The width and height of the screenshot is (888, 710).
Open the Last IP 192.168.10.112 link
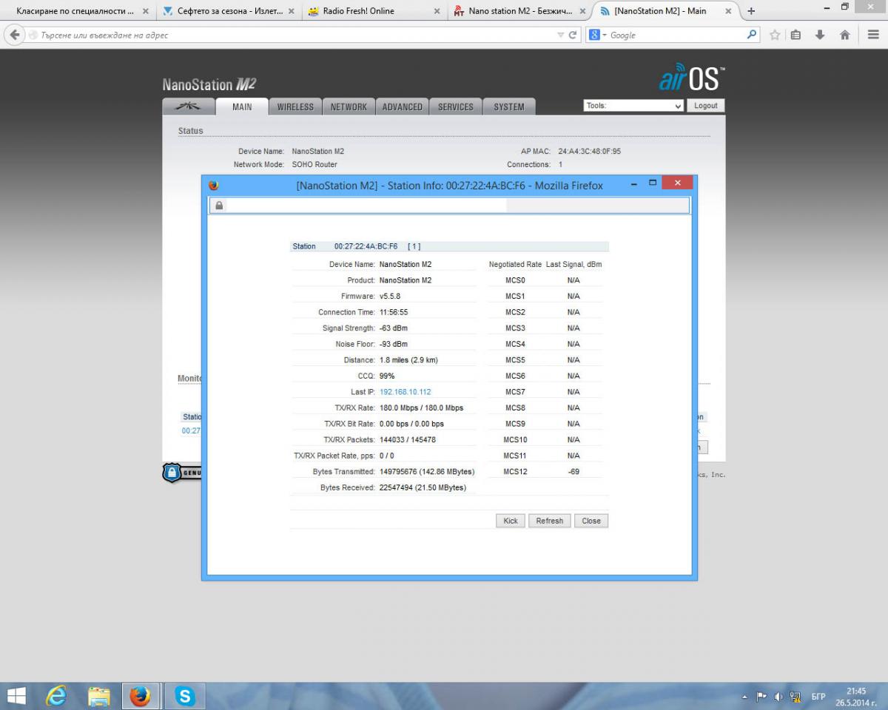click(405, 392)
